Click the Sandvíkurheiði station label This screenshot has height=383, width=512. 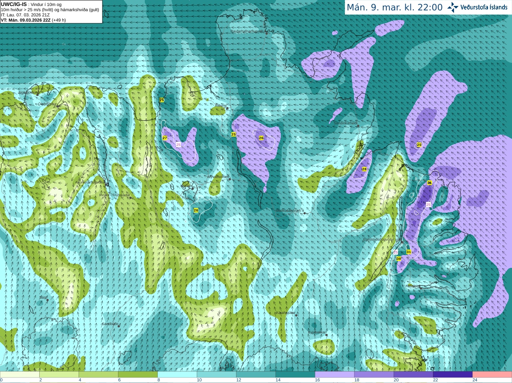pos(345,123)
